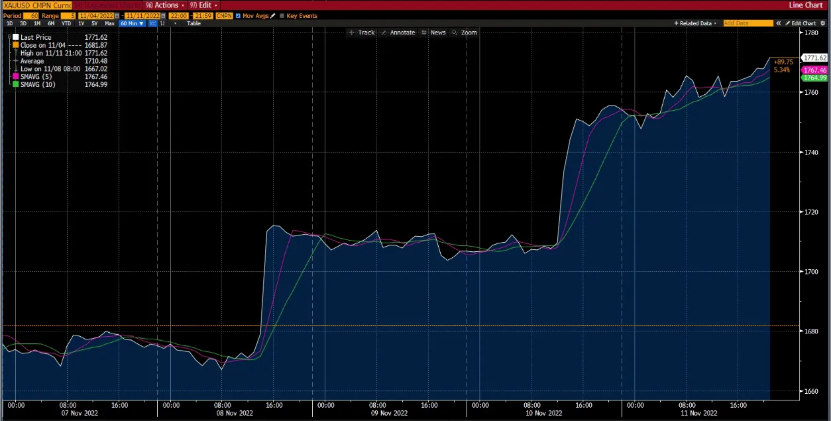This screenshot has width=831, height=421.
Task: Click the Edit Chart link
Action: [803, 23]
